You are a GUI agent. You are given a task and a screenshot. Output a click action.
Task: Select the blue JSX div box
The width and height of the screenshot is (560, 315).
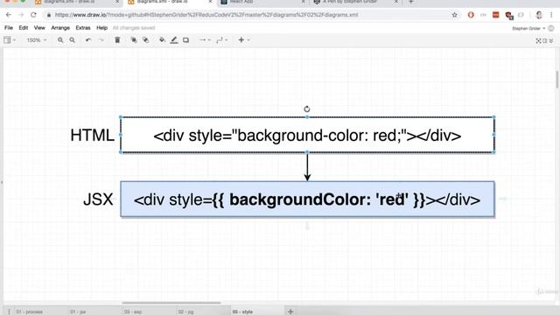coord(307,199)
